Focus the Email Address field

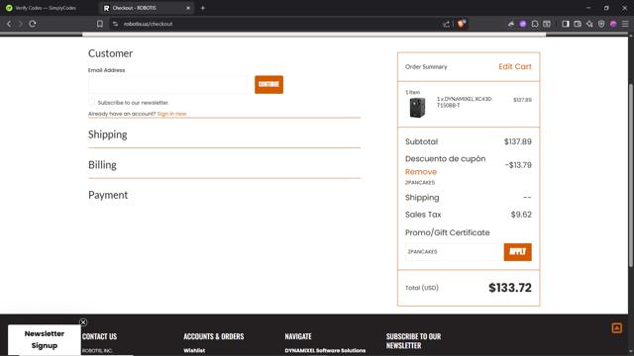pyautogui.click(x=167, y=84)
